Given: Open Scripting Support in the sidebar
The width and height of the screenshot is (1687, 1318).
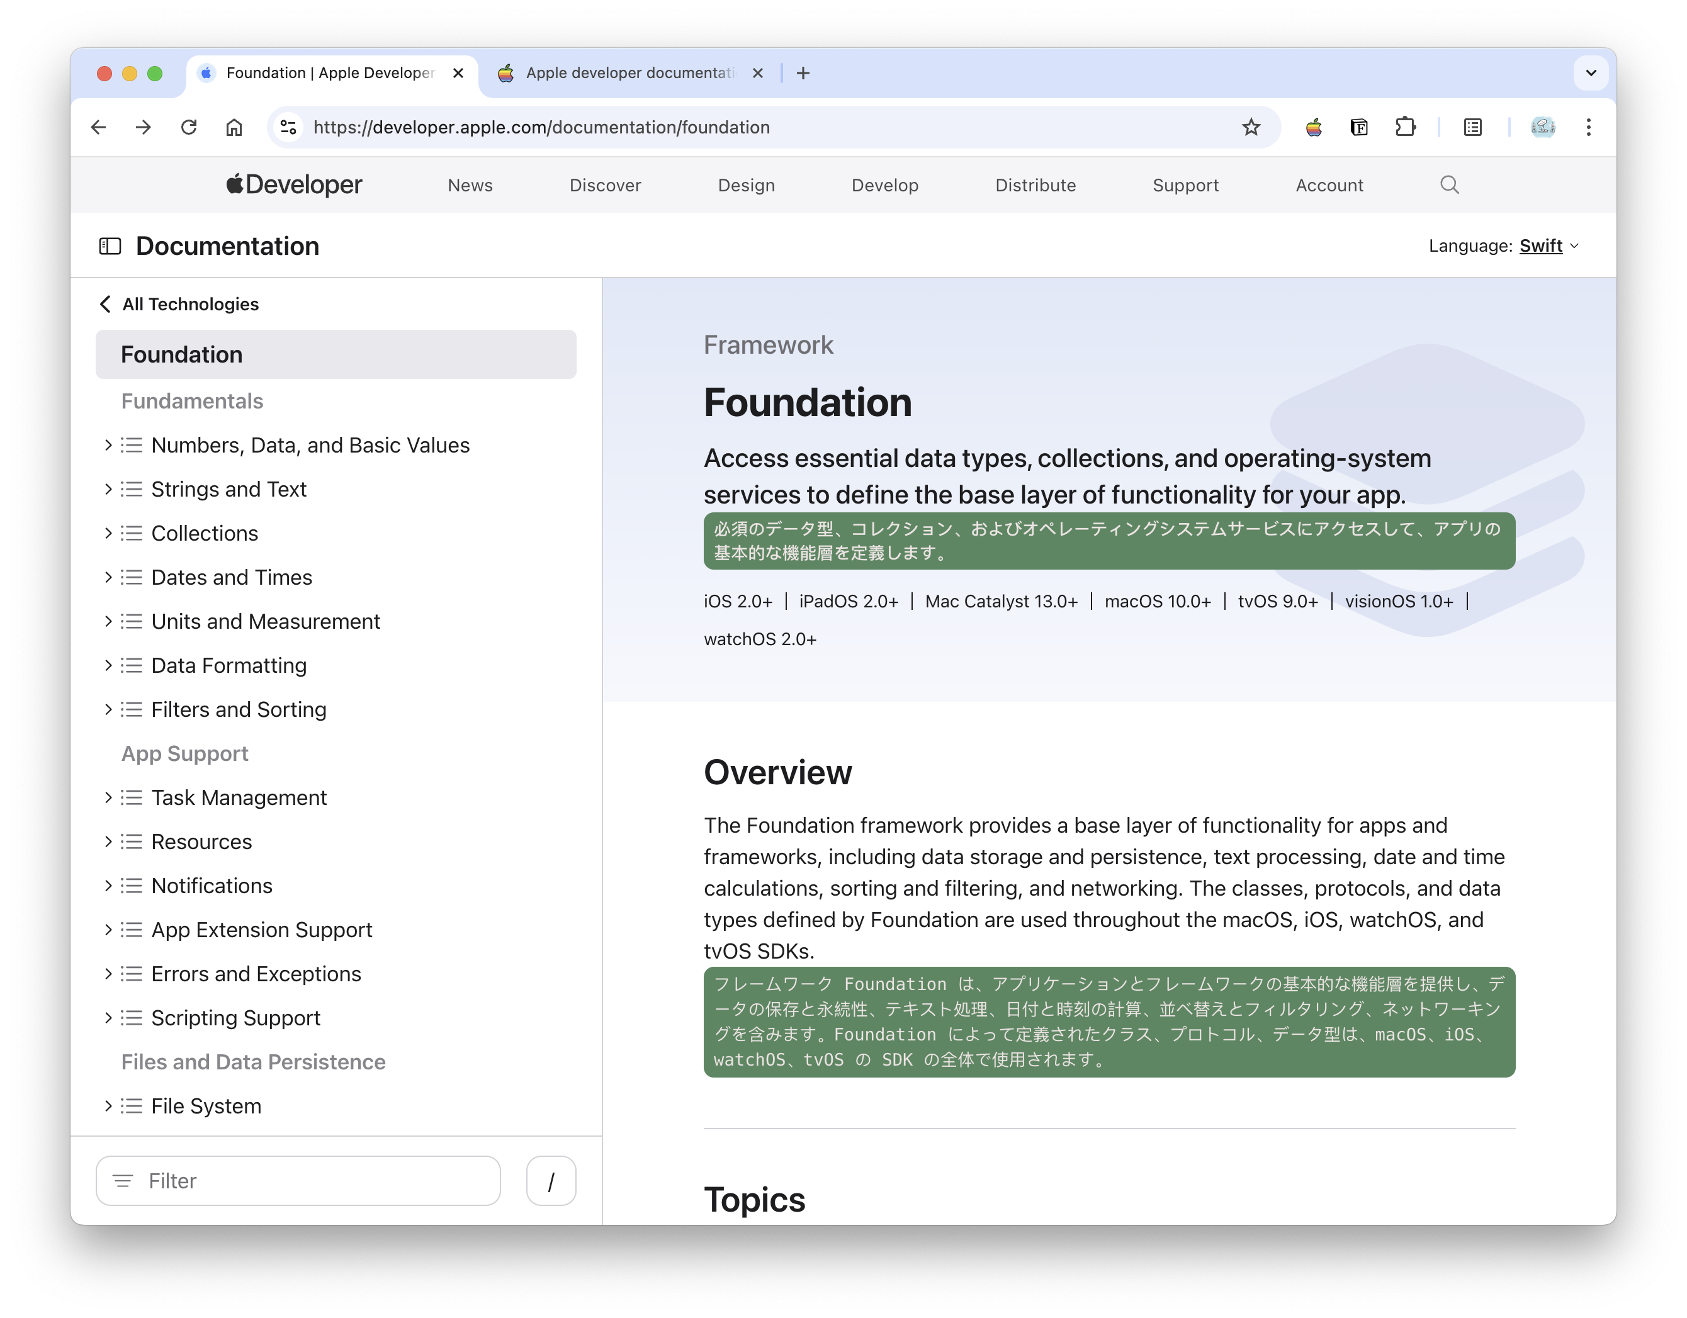Looking at the screenshot, I should [x=235, y=1018].
